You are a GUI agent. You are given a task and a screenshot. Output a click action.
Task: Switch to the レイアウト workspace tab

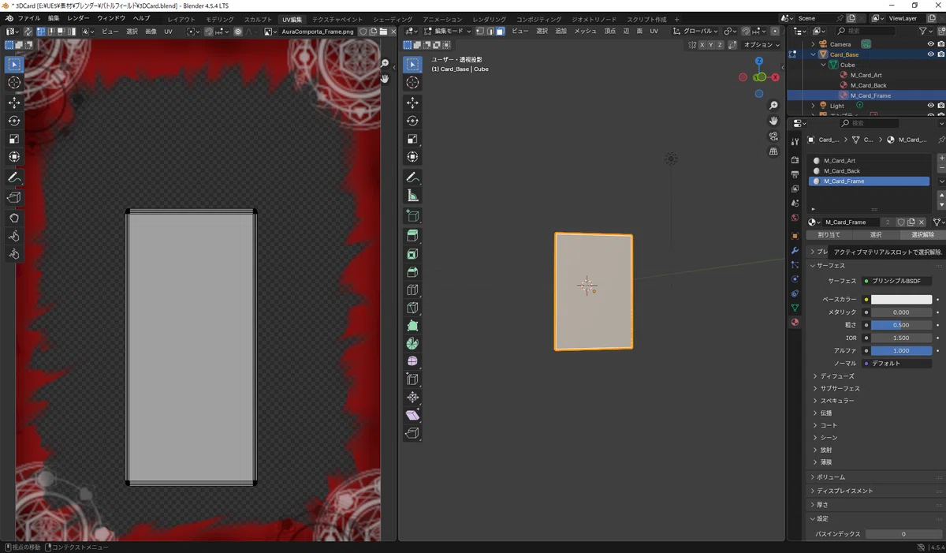(x=181, y=19)
